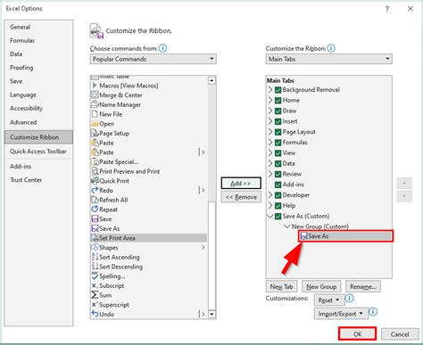Confirm changes with the OK button
Viewport: 423px width, 345px height.
click(x=357, y=334)
